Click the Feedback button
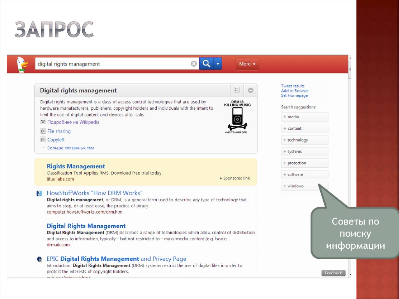This screenshot has width=399, height=299. tap(334, 273)
